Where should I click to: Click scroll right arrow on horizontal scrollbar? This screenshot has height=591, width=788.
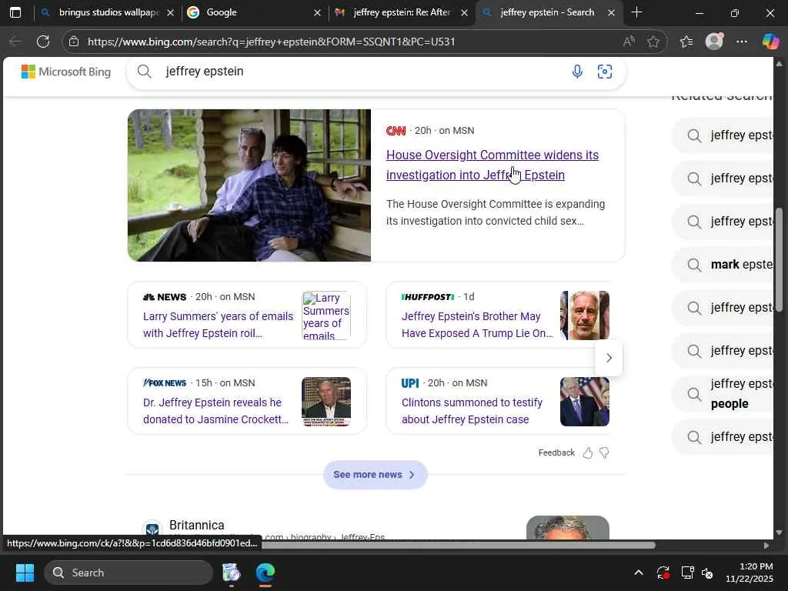pos(766,546)
